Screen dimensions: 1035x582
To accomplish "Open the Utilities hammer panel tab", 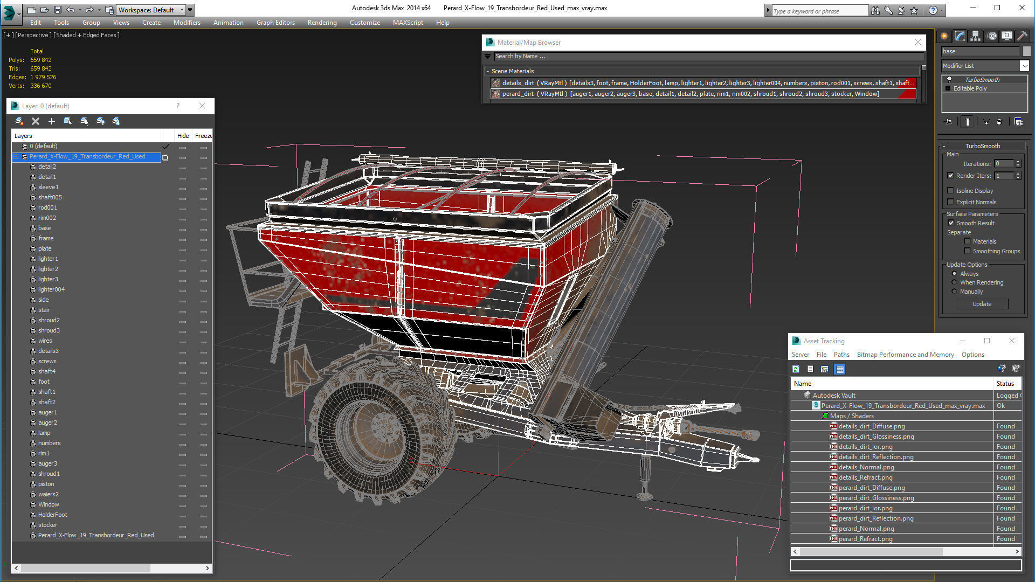I will (x=1022, y=36).
